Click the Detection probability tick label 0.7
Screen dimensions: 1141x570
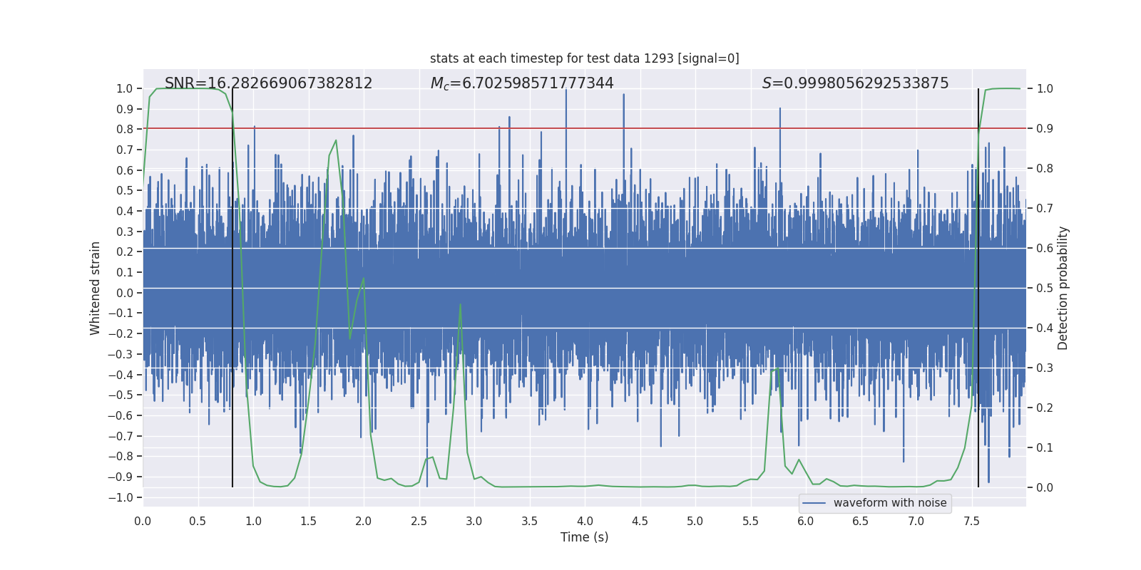point(1045,208)
